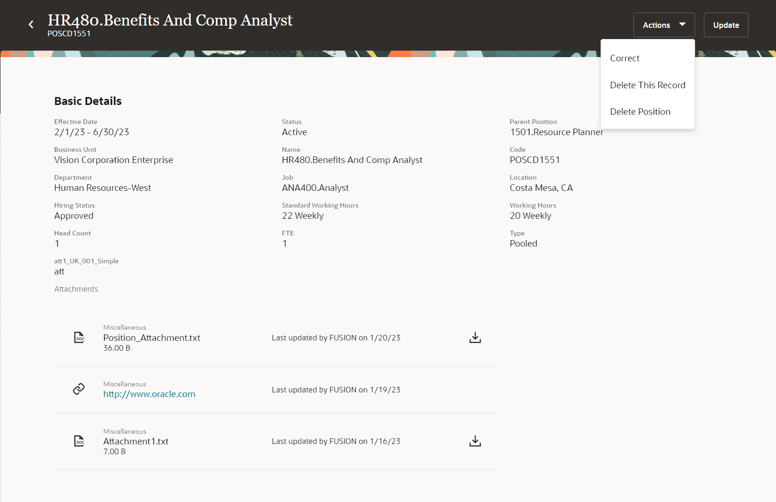The height and width of the screenshot is (502, 776).
Task: Click the Human Resources-West department value
Action: [103, 188]
